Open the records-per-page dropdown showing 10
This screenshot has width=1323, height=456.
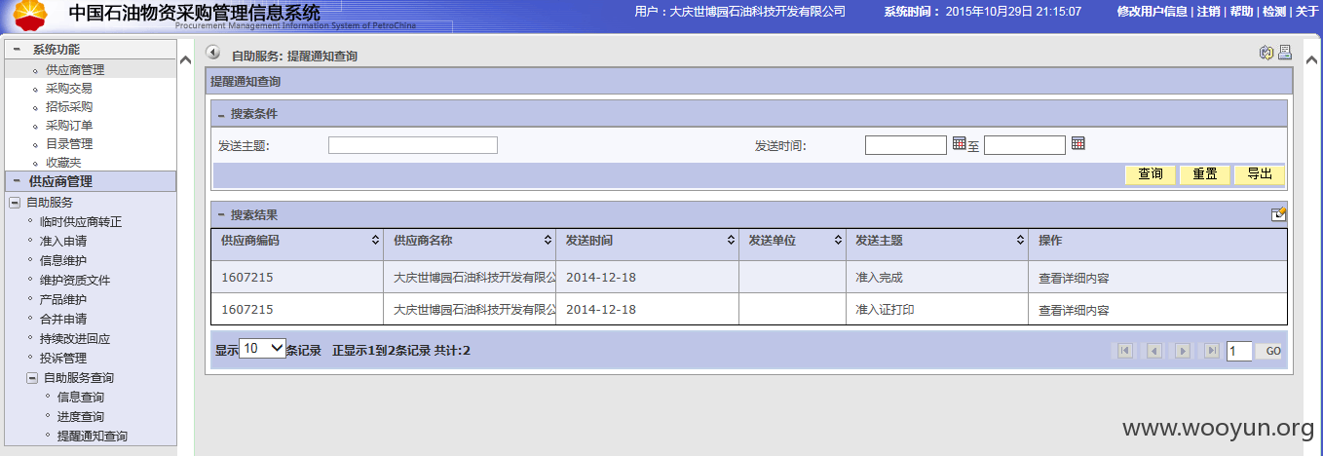point(262,349)
